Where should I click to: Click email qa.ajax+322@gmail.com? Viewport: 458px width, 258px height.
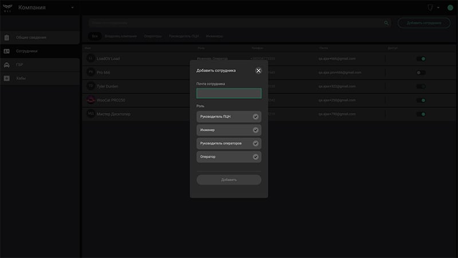pos(337,87)
